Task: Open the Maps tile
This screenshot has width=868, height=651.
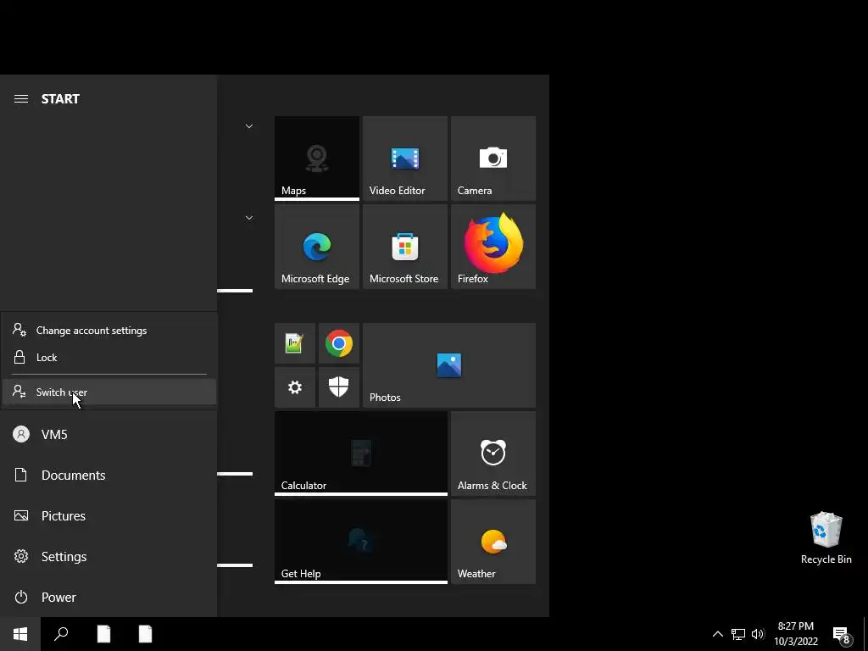Action: pyautogui.click(x=317, y=159)
